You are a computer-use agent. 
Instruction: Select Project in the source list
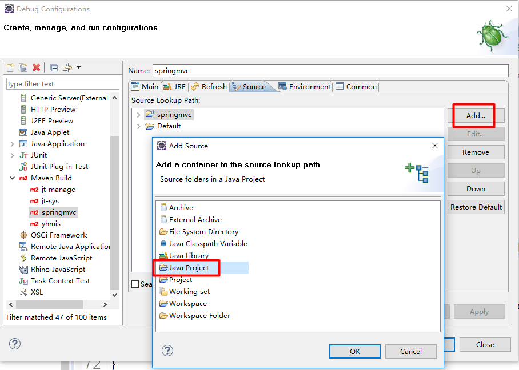(x=175, y=279)
